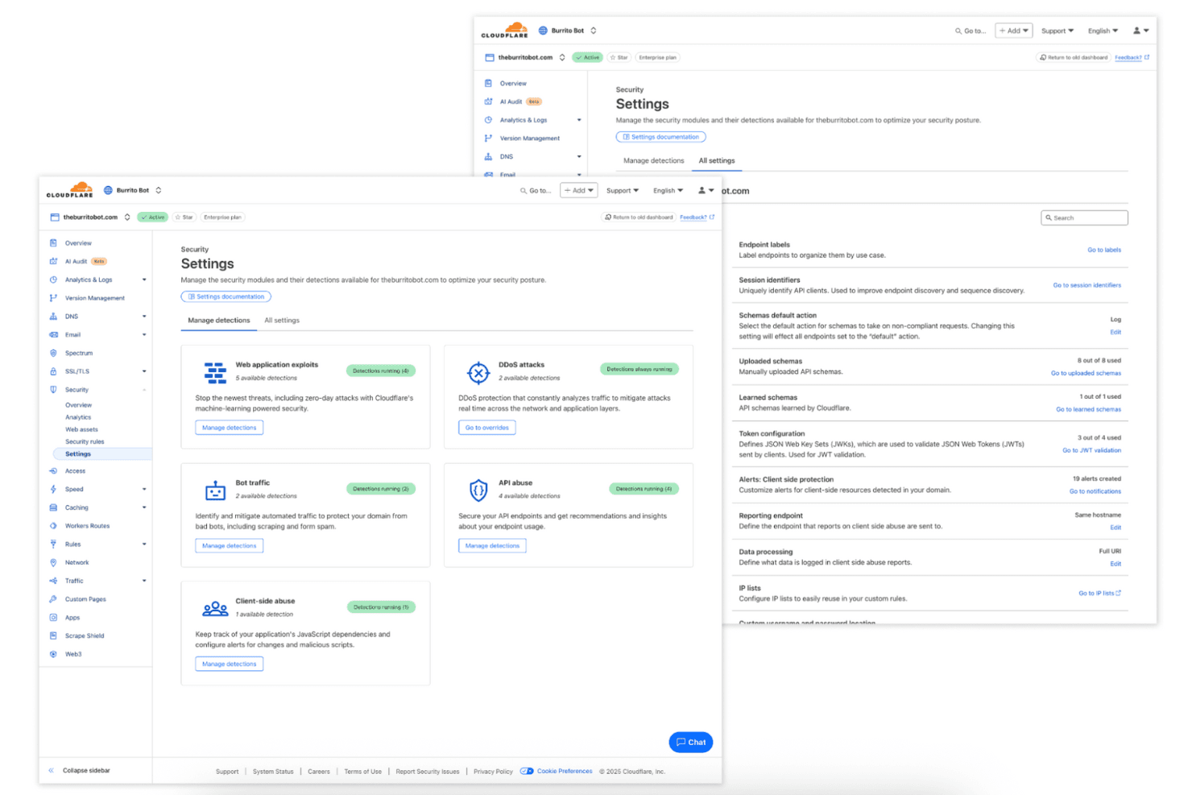Click Manage detections for Web application exploits
This screenshot has width=1192, height=795.
[x=230, y=428]
